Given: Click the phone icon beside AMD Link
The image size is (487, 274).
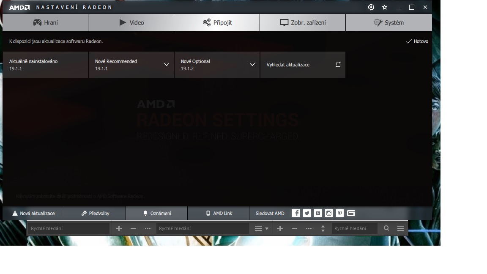Looking at the screenshot, I should 208,213.
